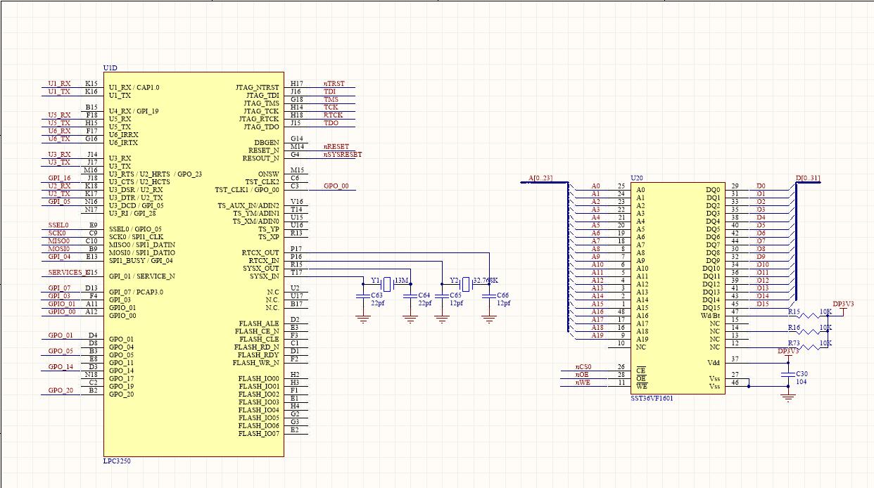Select the U20 designator label

tap(638, 178)
